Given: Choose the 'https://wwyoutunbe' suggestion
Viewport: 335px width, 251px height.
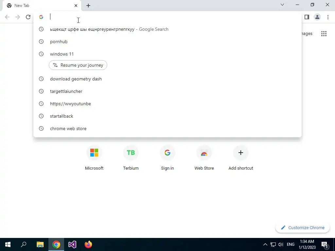Looking at the screenshot, I should pos(167,104).
